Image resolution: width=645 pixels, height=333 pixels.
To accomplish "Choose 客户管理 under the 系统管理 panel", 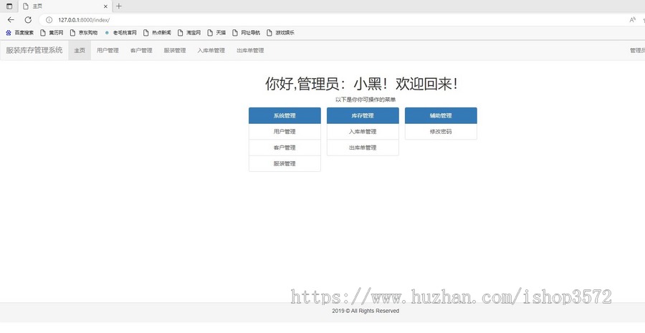I will [x=285, y=148].
